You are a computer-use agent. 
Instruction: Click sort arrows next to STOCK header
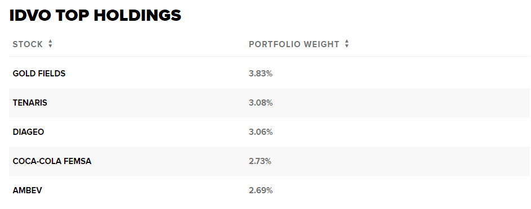pos(50,44)
